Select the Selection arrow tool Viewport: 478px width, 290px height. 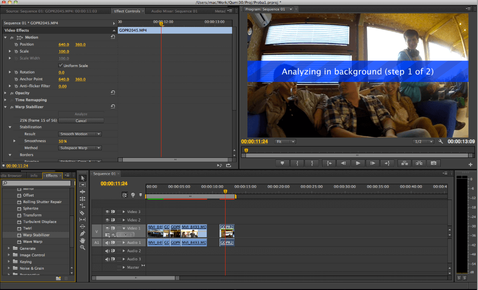(x=82, y=178)
